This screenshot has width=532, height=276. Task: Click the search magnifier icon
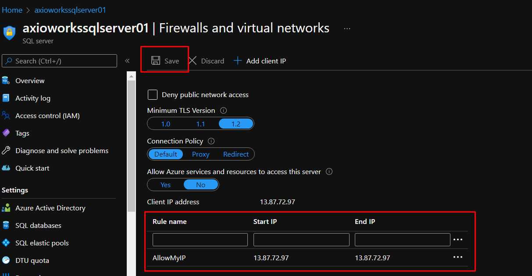[9, 61]
